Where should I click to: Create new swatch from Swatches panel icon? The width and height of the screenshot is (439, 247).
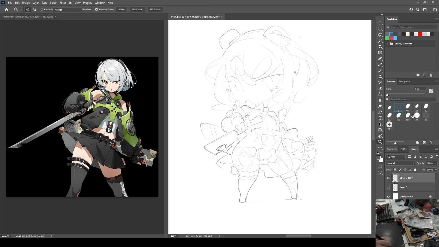point(425,75)
